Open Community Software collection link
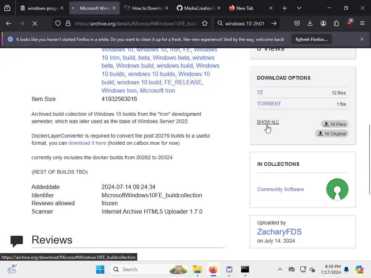 coord(280,189)
